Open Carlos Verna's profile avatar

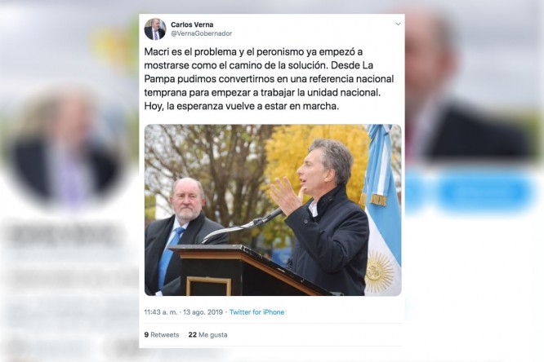pyautogui.click(x=154, y=29)
